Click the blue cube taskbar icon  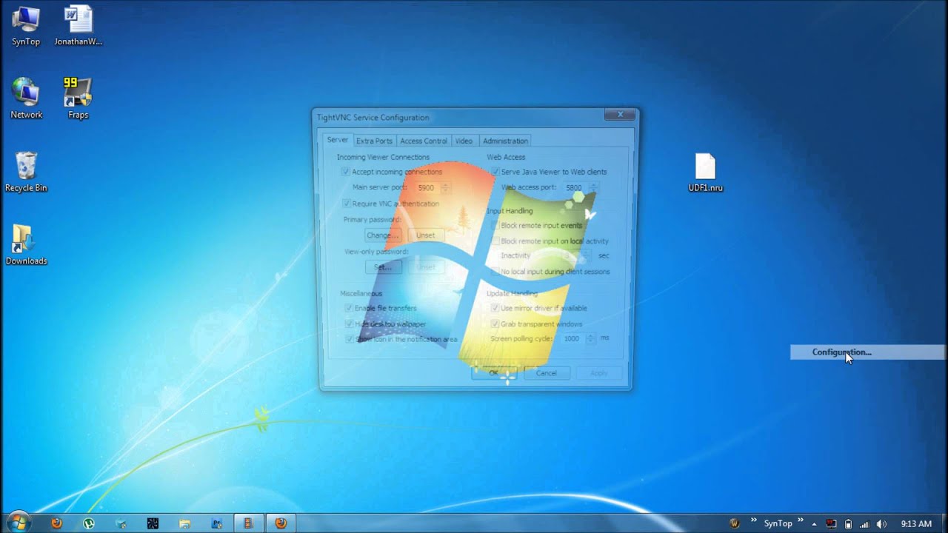coord(121,523)
